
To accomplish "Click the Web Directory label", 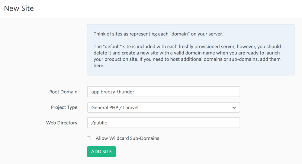I will coord(62,123).
